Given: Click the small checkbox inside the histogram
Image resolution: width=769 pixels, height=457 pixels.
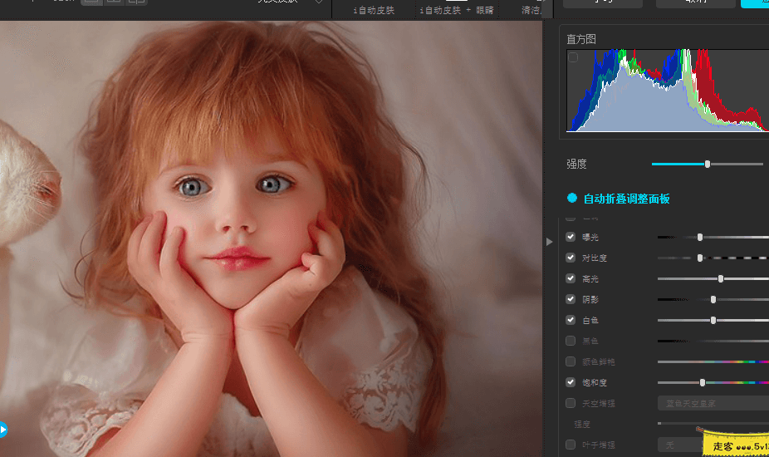Looking at the screenshot, I should tap(573, 57).
